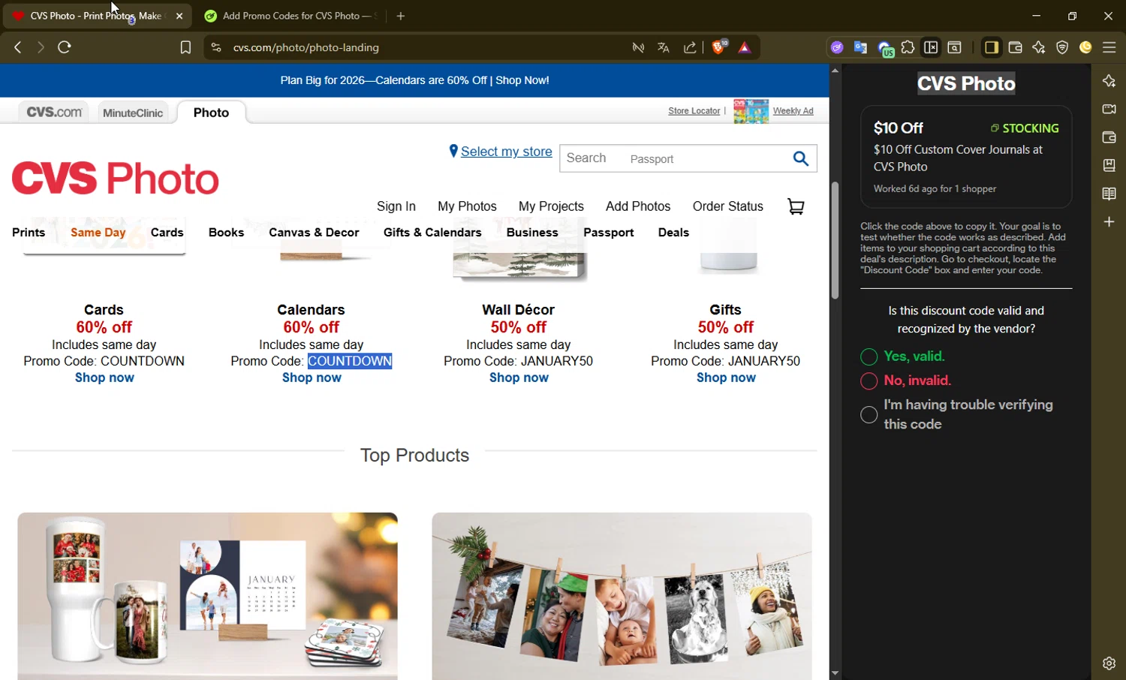Open the Deals menu
1126x680 pixels.
pyautogui.click(x=673, y=233)
